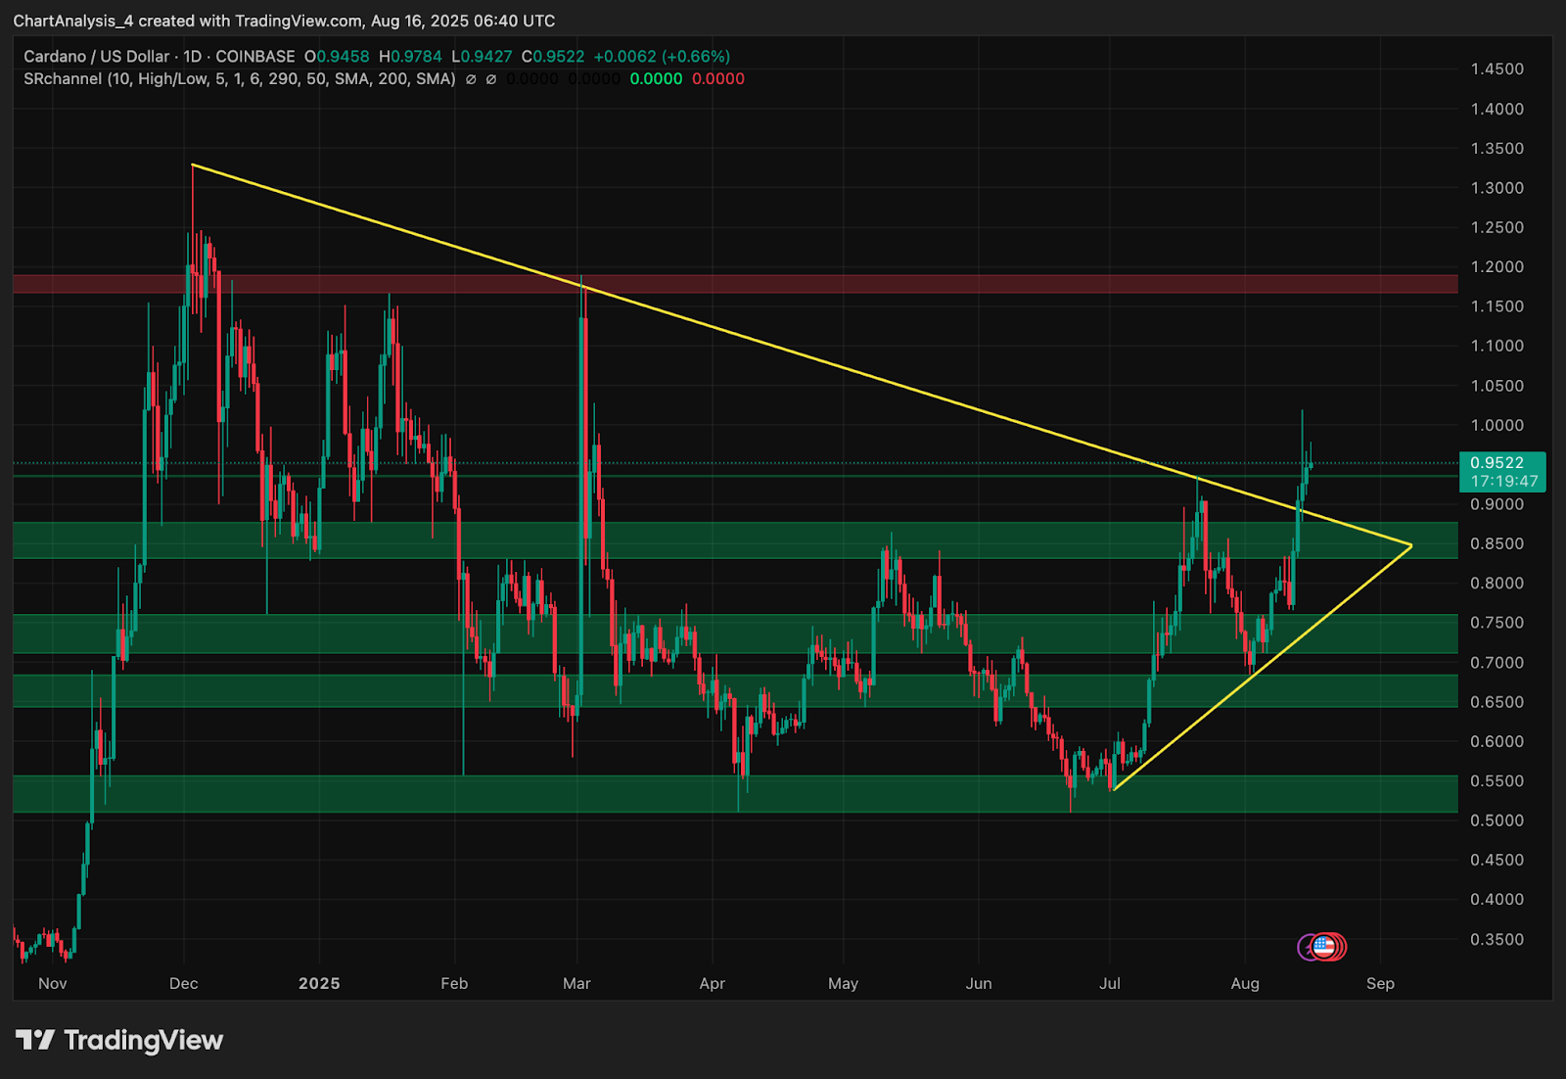
Task: Click the second ∅ symbol after SRchannel
Action: click(491, 79)
